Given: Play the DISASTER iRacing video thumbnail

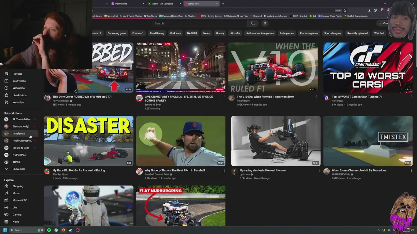Looking at the screenshot, I should click(89, 141).
